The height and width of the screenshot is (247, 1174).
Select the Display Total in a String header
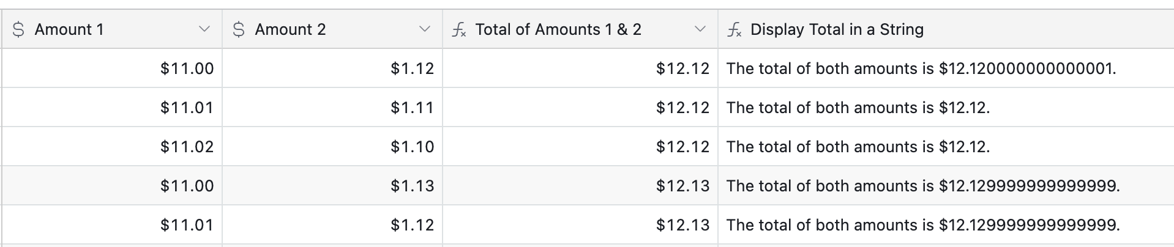point(946,29)
